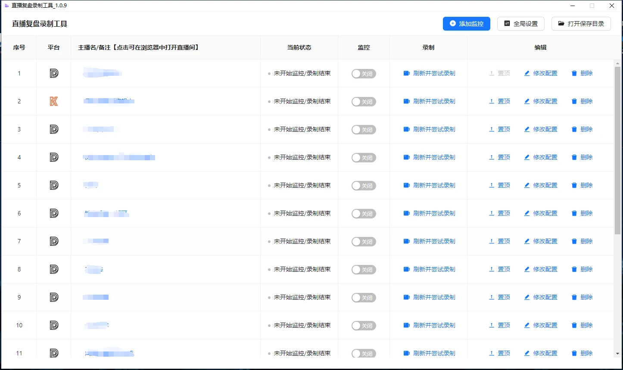Screen dimensions: 623x370
Task: Click the trash icon in row 9
Action: pyautogui.click(x=574, y=297)
